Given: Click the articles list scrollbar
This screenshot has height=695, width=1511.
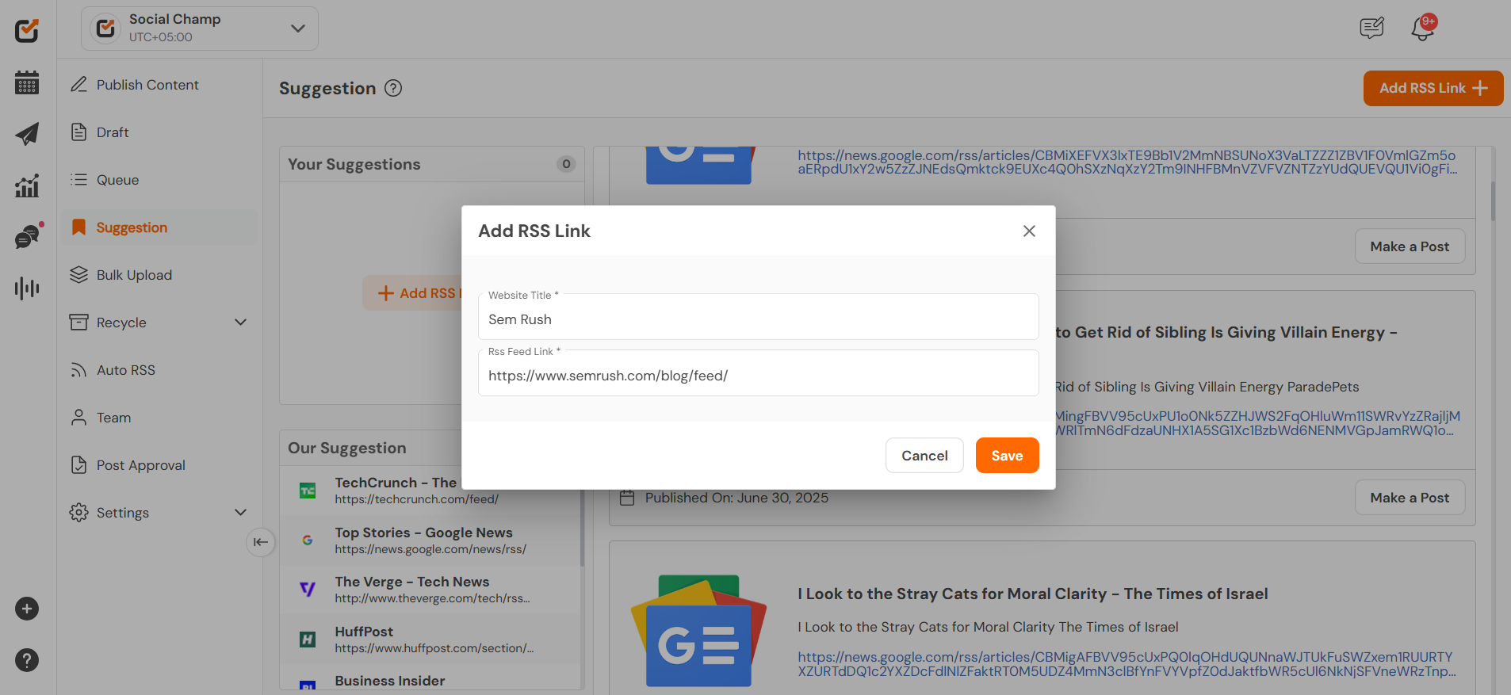Looking at the screenshot, I should [1493, 201].
